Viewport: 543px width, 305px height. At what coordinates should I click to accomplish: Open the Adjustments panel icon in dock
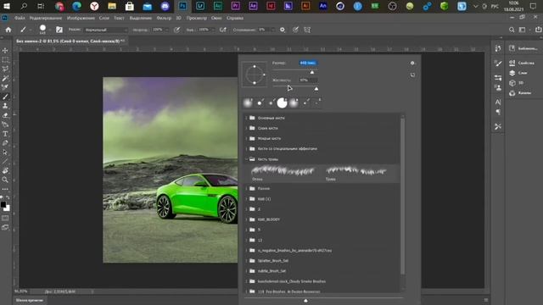tap(498, 77)
